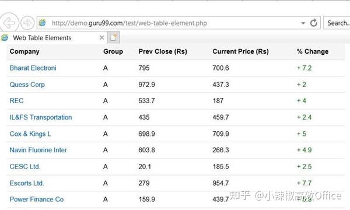Follow the Power Finance Co link
This screenshot has width=350, height=210.
[37, 199]
